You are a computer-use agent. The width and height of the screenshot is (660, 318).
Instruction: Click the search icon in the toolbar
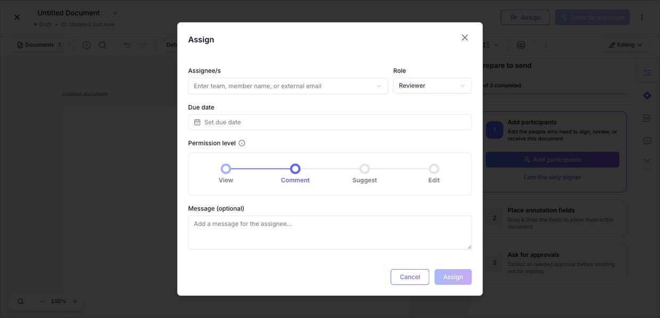click(x=102, y=45)
